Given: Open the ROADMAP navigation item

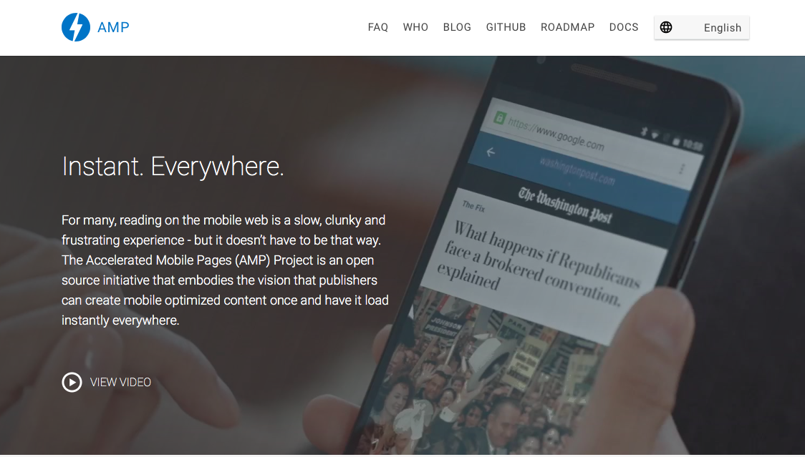Looking at the screenshot, I should [567, 27].
